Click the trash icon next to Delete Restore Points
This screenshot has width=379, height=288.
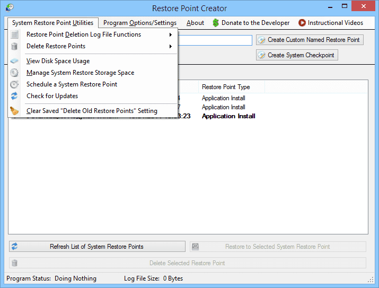click(x=15, y=46)
